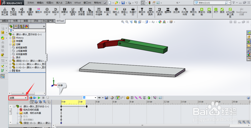Click the green play button
251x128 pixels.
[39, 98]
